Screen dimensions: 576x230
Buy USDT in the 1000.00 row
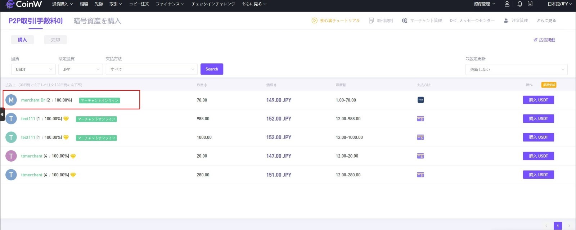538,137
